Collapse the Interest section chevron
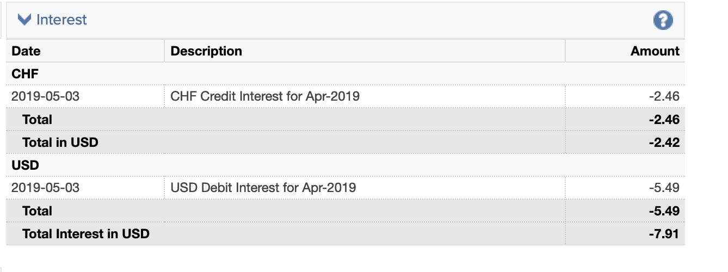 click(x=24, y=20)
